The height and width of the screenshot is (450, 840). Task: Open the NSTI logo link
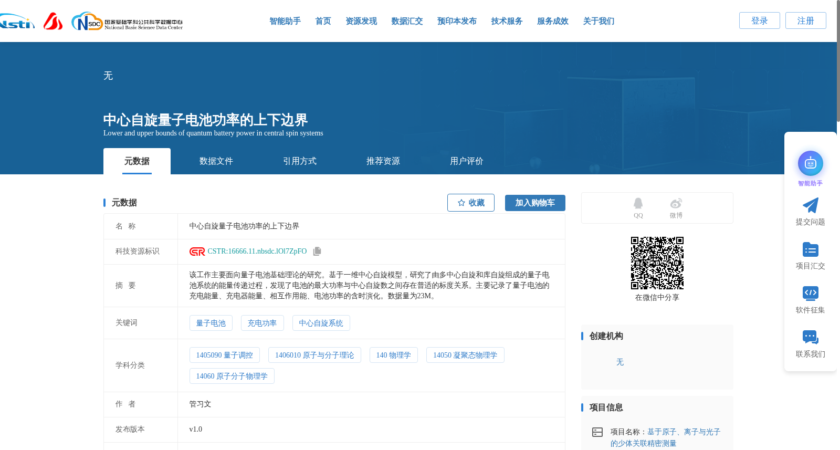pos(17,22)
